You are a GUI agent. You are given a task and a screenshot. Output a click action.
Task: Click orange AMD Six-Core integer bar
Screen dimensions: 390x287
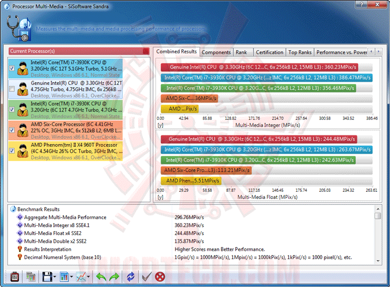pyautogui.click(x=189, y=98)
